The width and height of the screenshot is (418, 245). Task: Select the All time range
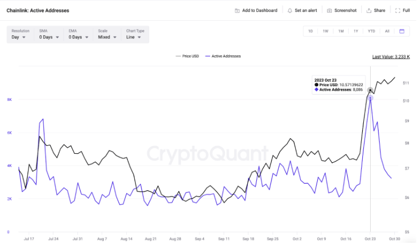pos(389,31)
